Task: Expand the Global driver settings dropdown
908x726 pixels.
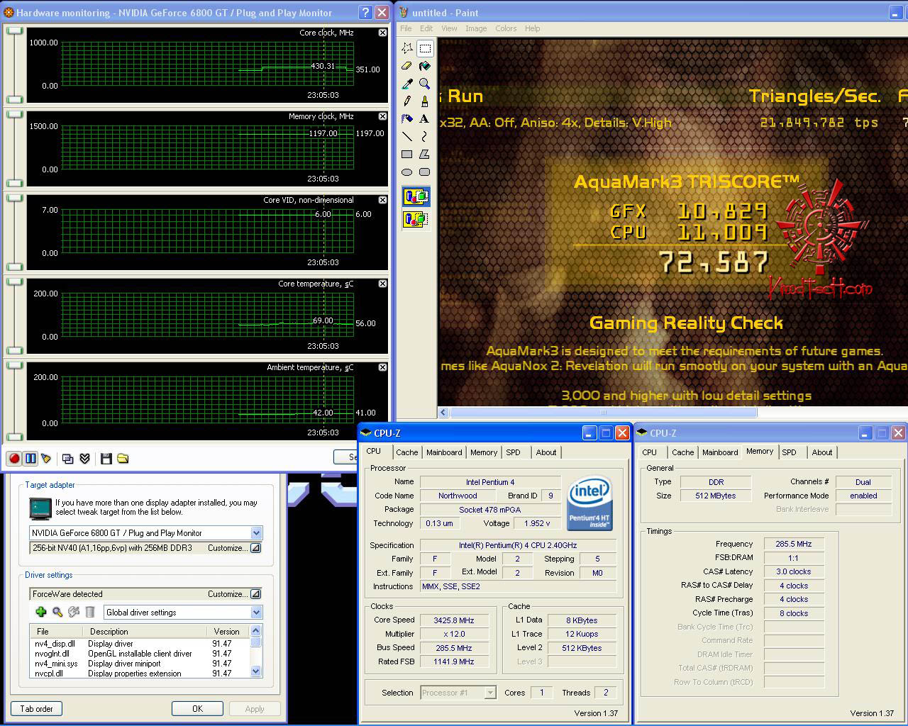Action: coord(256,613)
